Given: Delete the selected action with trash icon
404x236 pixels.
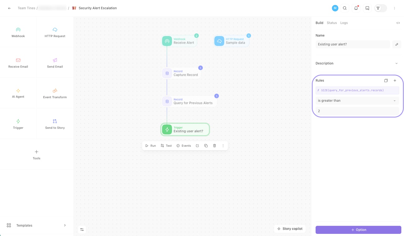Looking at the screenshot, I should tap(214, 146).
